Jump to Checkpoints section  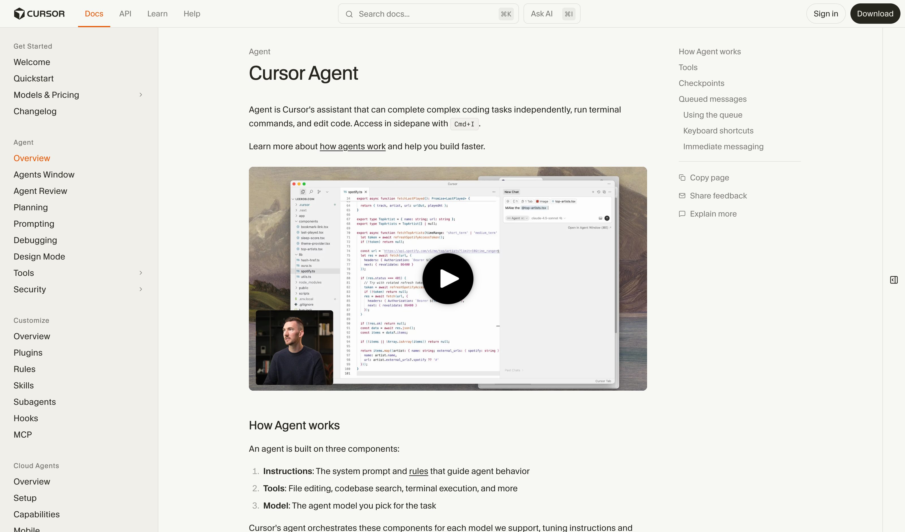pyautogui.click(x=701, y=83)
